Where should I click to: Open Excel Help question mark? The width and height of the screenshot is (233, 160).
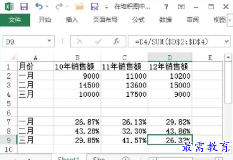tap(166, 7)
